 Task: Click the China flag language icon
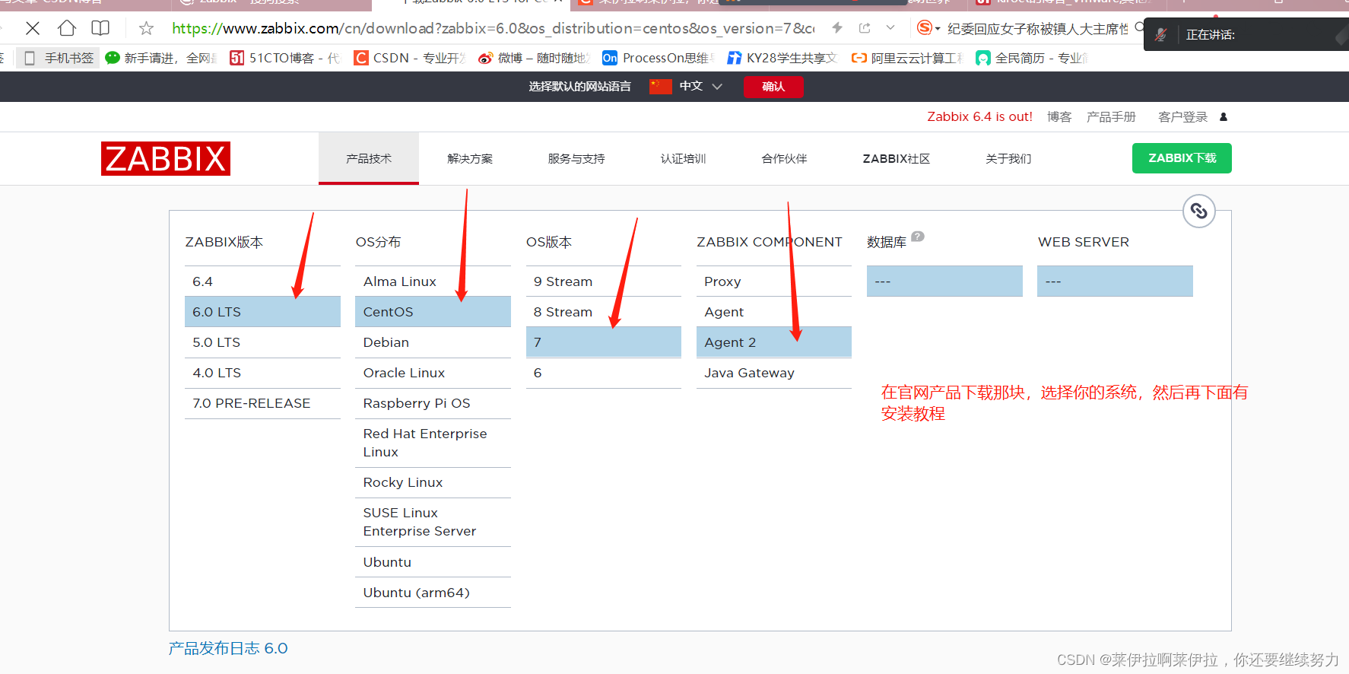click(660, 87)
